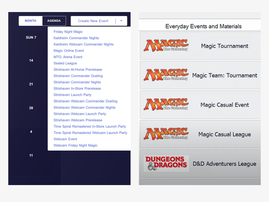Image resolution: width=269 pixels, height=202 pixels.
Task: Switch to the MONTH view tab
Action: [x=30, y=21]
